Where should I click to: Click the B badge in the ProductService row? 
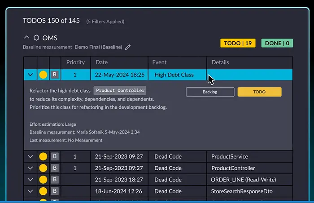(x=55, y=156)
